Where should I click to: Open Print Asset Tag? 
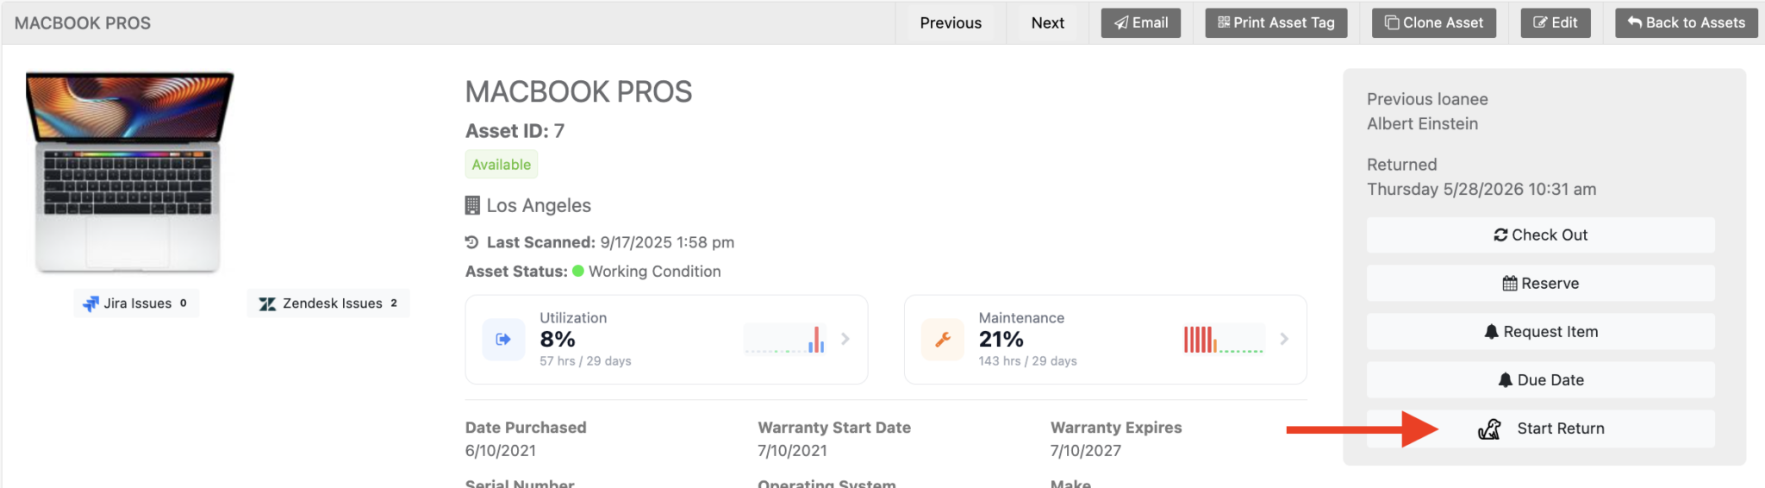click(1275, 23)
